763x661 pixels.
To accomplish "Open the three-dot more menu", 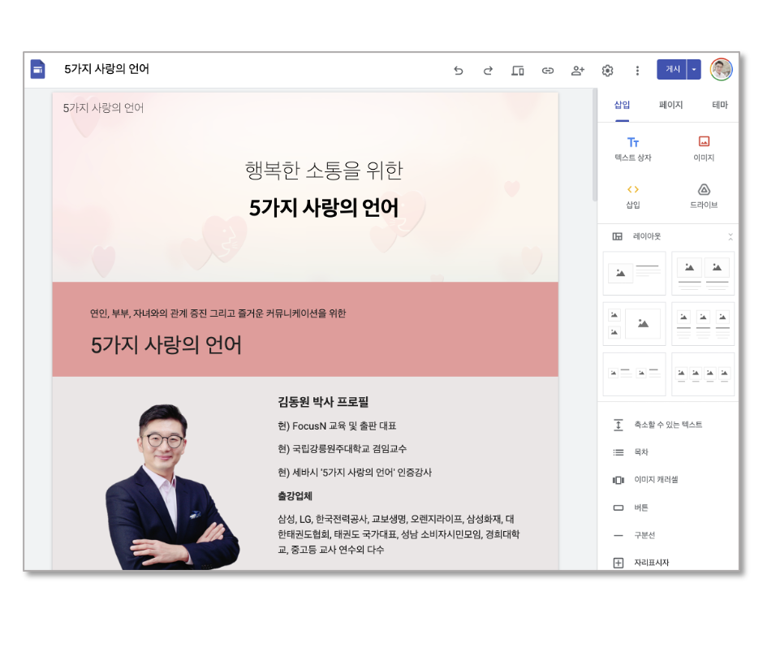I will (x=637, y=71).
